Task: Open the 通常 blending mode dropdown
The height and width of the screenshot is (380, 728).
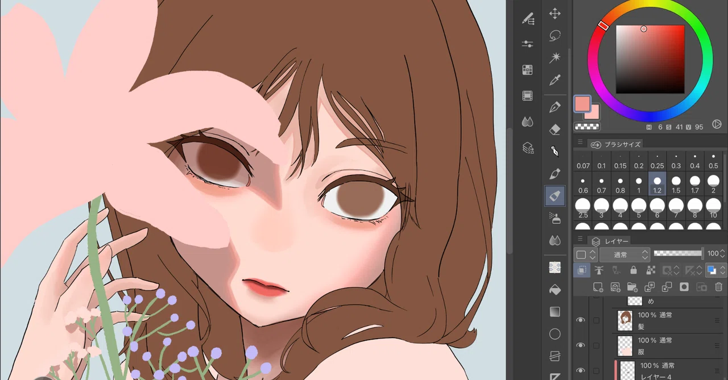Action: pyautogui.click(x=624, y=254)
